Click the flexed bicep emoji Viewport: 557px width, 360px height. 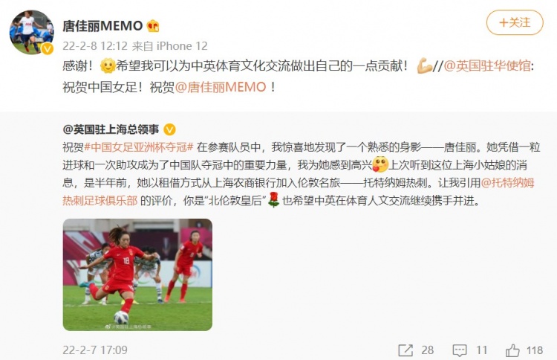pos(424,66)
